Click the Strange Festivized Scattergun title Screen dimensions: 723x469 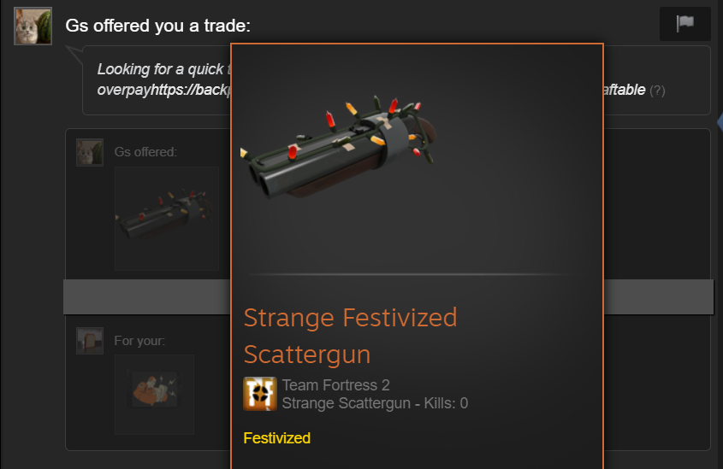tap(350, 336)
